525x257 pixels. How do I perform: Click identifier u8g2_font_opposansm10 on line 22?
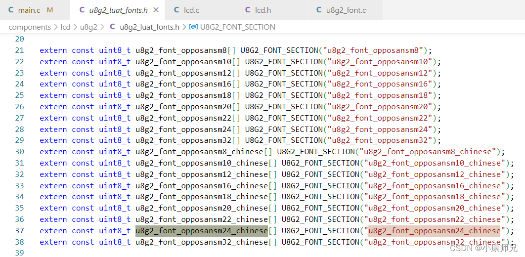coord(183,62)
